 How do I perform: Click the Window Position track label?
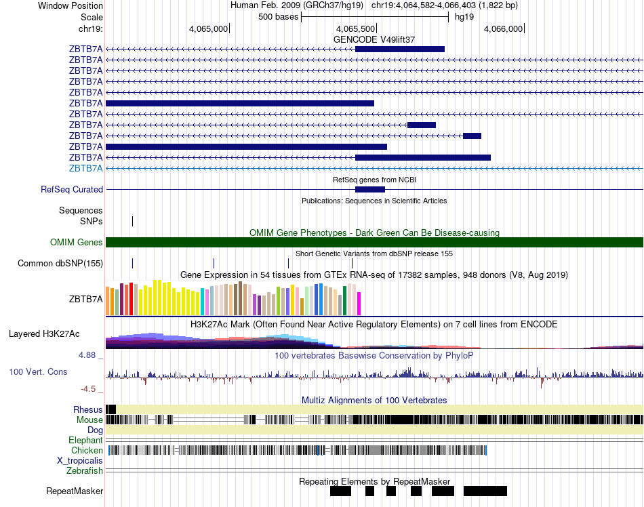[x=71, y=5]
